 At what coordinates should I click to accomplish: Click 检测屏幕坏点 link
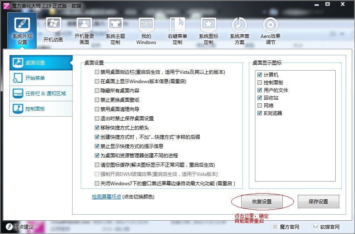tap(106, 196)
